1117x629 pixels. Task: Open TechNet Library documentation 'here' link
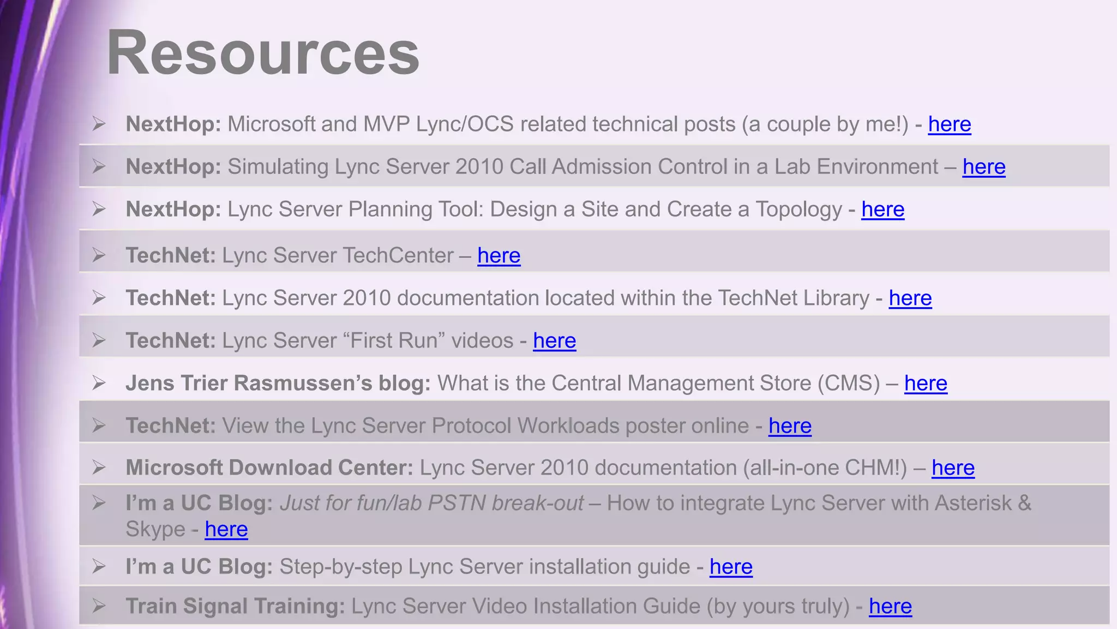pos(910,298)
